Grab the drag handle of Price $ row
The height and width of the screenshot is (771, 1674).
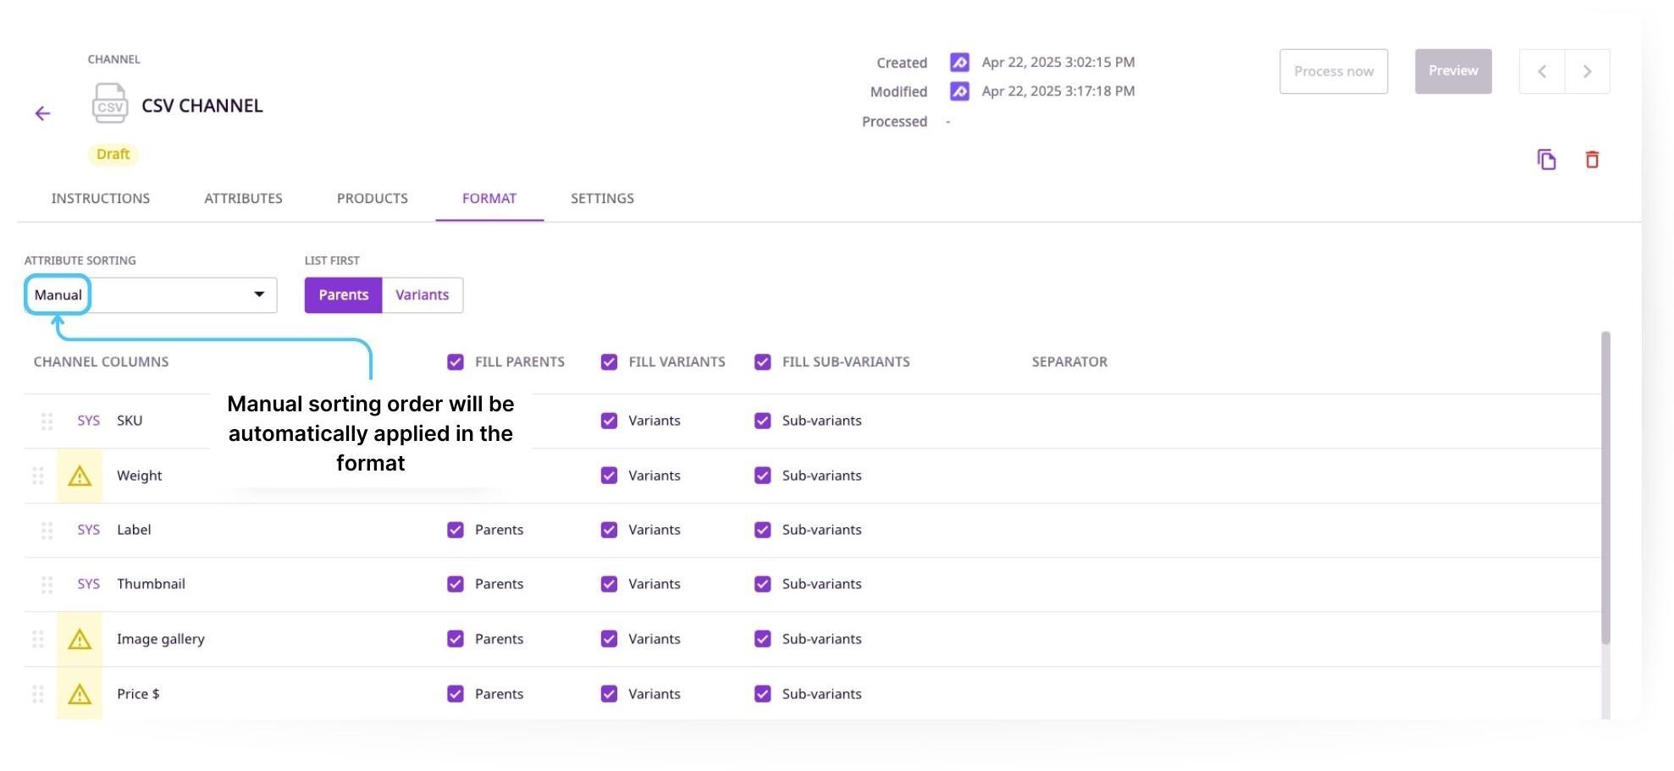pos(37,694)
